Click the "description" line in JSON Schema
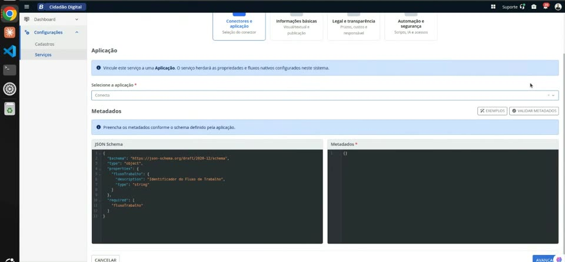The image size is (565, 262). pyautogui.click(x=169, y=179)
